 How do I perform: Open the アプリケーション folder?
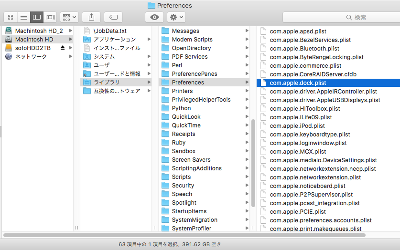coord(114,40)
